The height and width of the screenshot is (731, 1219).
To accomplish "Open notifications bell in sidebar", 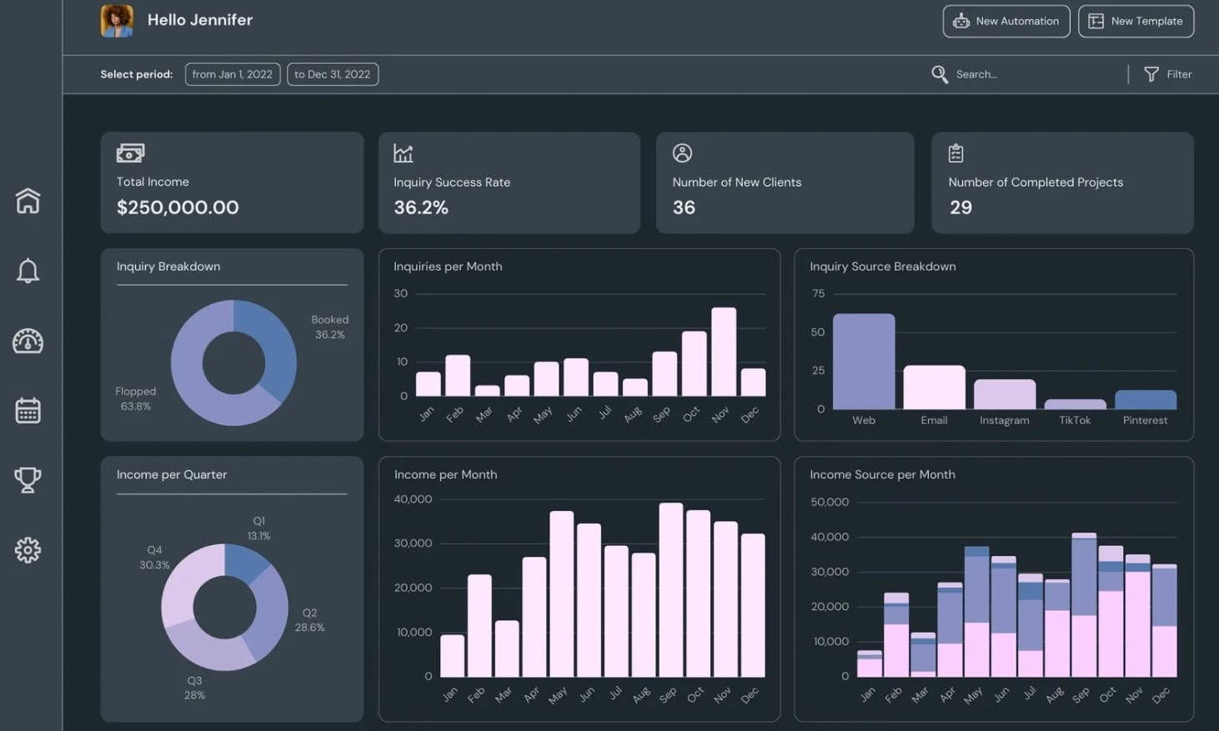I will (x=28, y=270).
